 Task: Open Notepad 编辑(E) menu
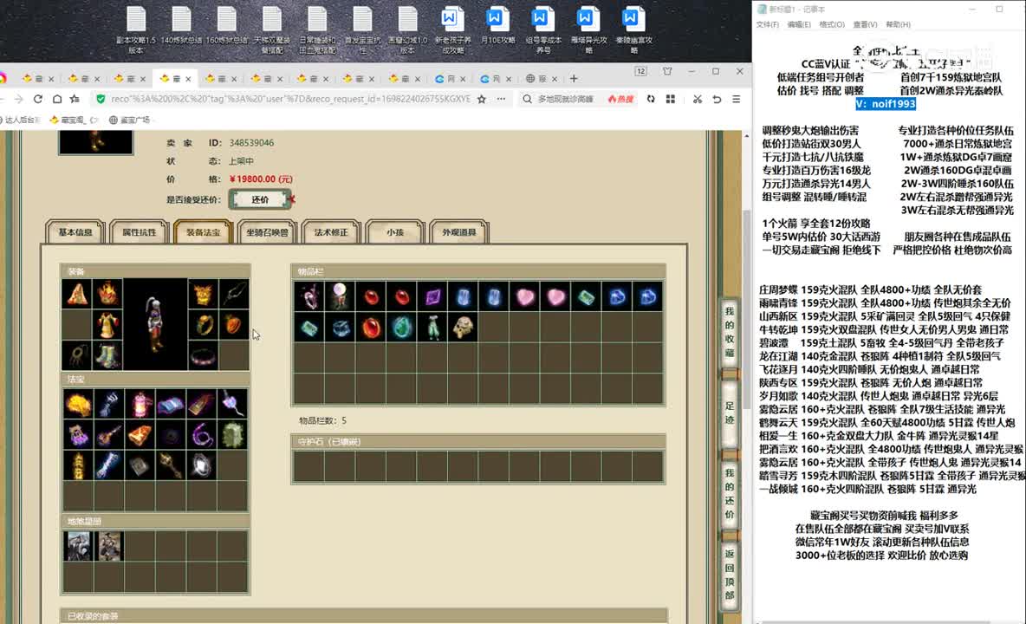[x=799, y=24]
